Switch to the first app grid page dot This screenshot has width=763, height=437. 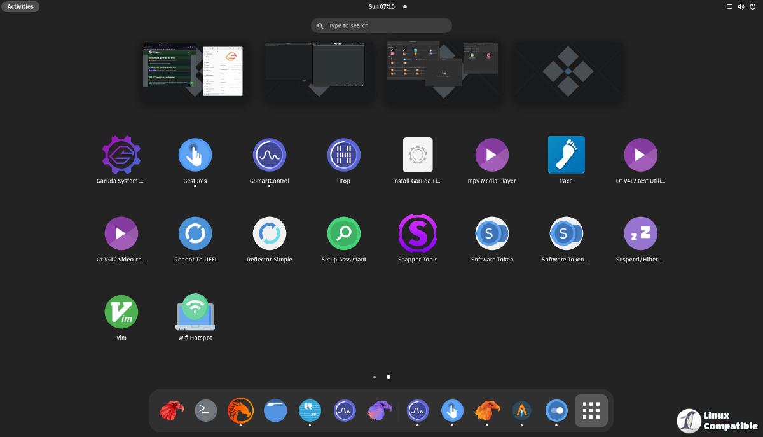coord(375,377)
